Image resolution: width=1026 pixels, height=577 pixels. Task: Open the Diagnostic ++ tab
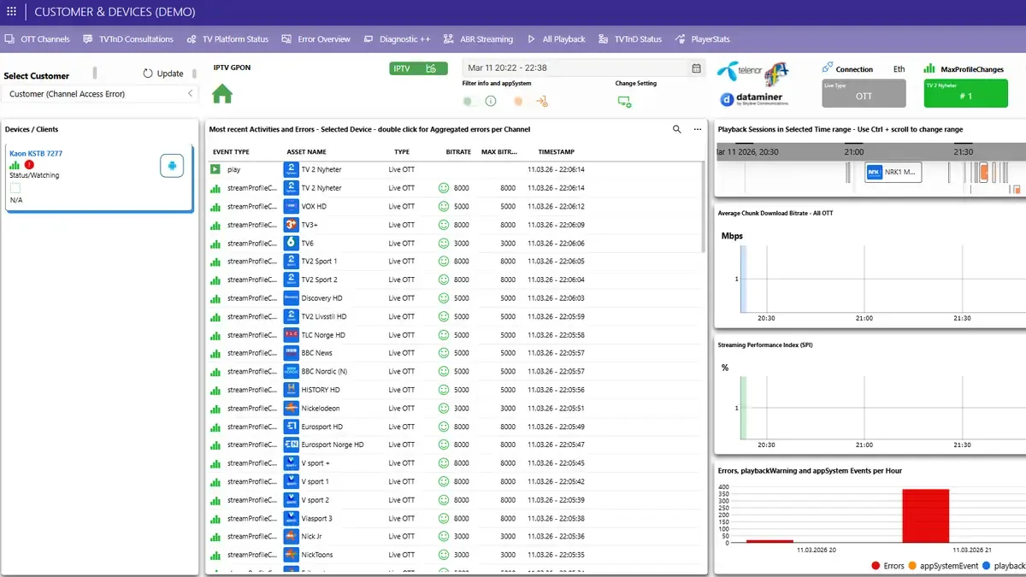[397, 39]
